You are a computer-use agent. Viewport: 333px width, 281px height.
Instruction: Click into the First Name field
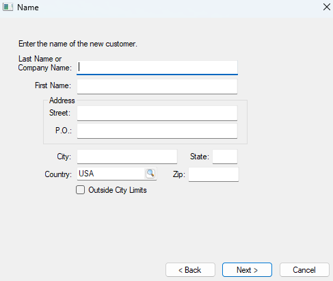click(157, 86)
